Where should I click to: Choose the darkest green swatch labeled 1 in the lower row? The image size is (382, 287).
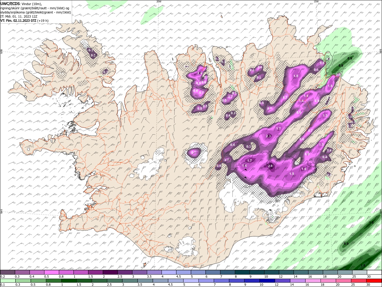click(69, 281)
